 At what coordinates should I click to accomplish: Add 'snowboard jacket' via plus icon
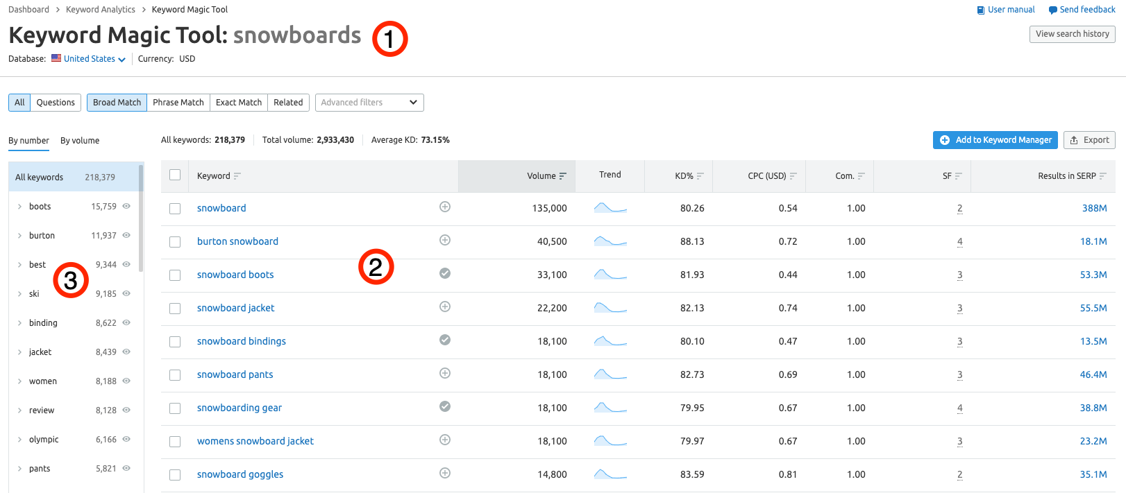[445, 306]
